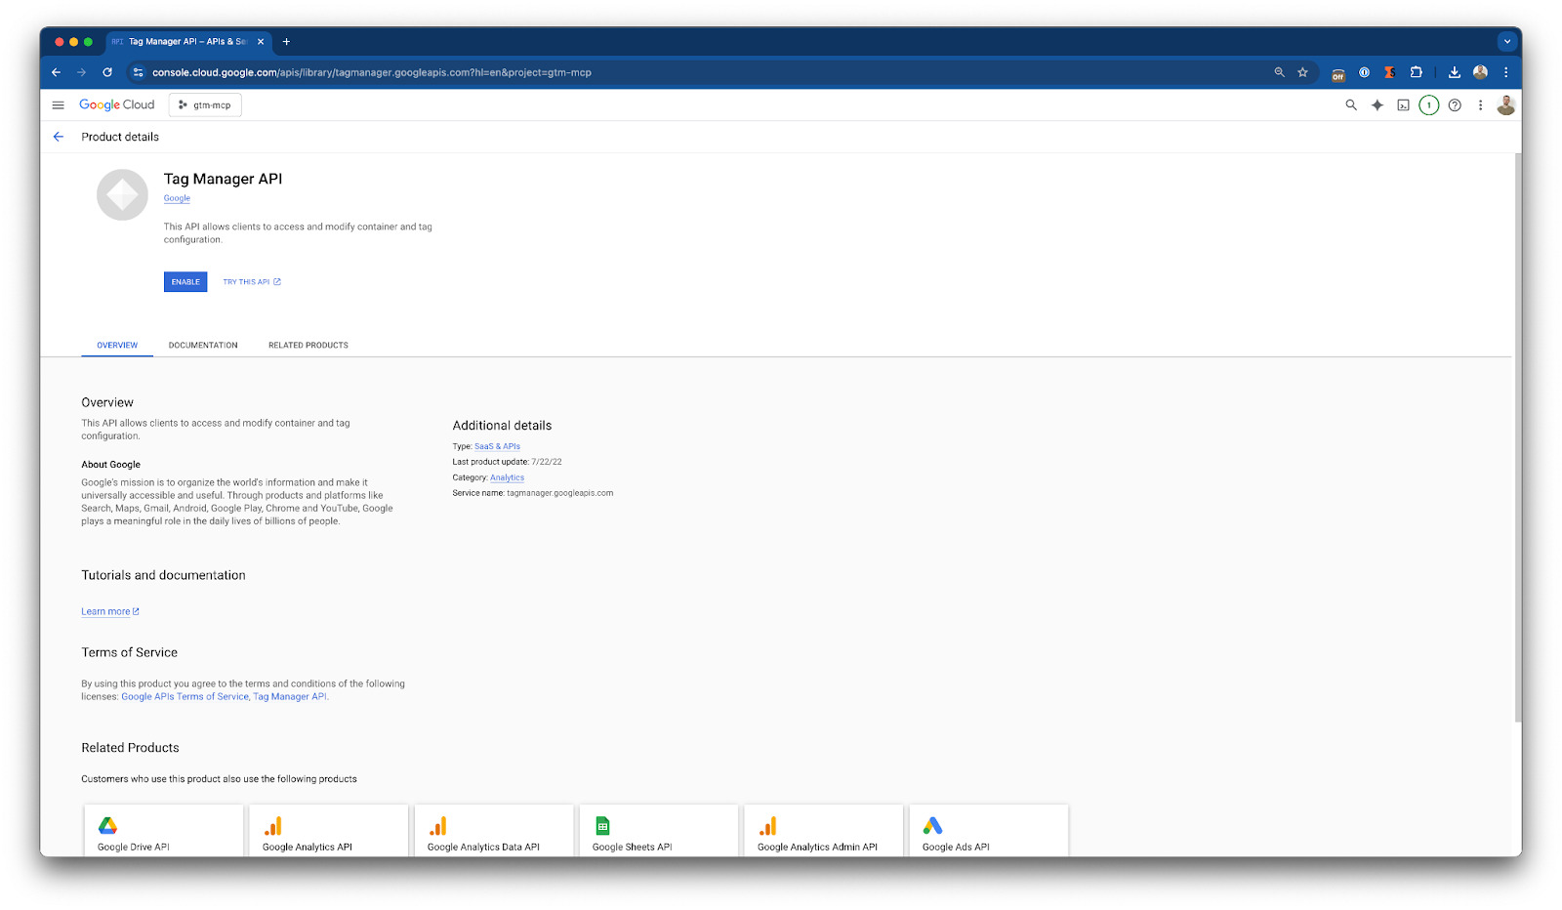This screenshot has height=910, width=1562.
Task: Close the Tag Manager API browser tab
Action: click(x=261, y=42)
